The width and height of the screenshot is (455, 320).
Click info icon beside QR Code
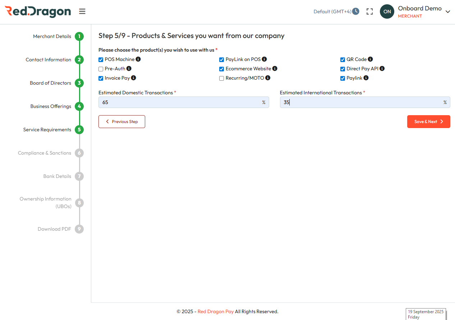[370, 59]
